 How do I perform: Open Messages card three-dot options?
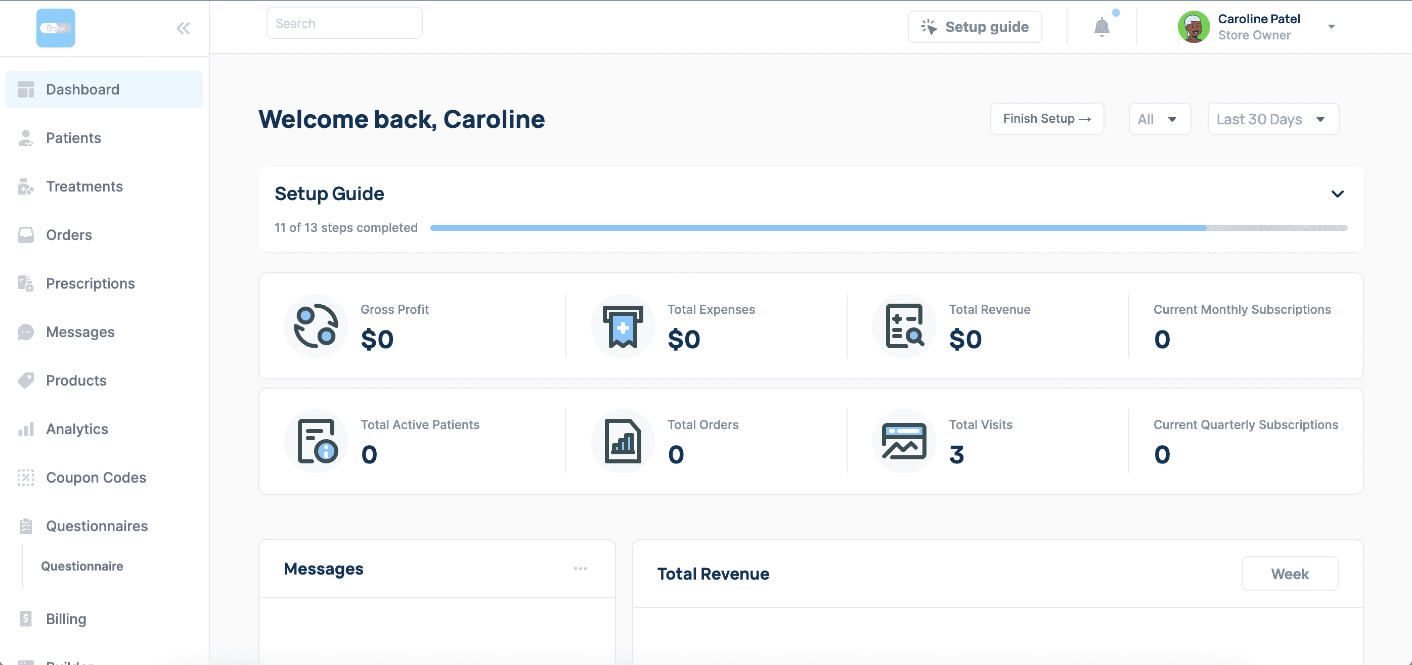[581, 568]
